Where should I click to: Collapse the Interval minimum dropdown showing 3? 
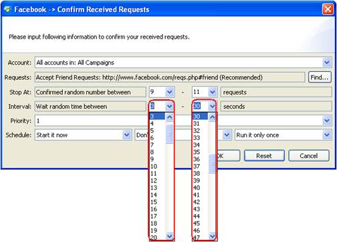[x=169, y=106]
